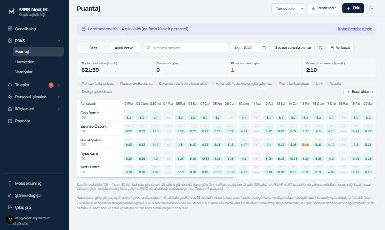Click Plandan fazla çalışma legend swatch
This screenshot has width=385, height=230.
(79, 84)
